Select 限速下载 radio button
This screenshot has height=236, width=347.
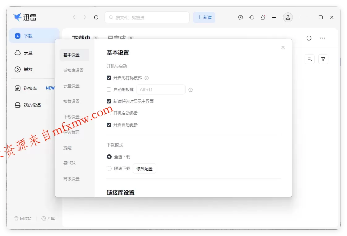(x=109, y=168)
